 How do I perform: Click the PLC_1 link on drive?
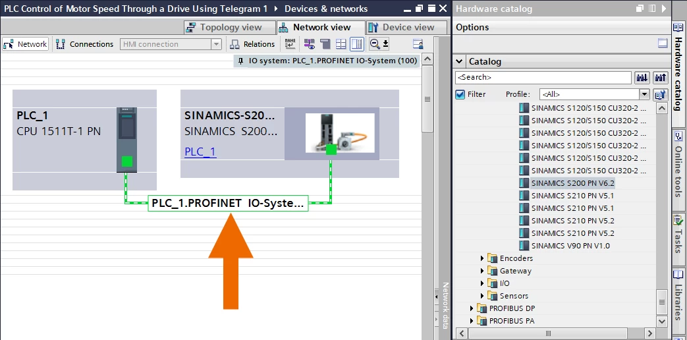[200, 152]
